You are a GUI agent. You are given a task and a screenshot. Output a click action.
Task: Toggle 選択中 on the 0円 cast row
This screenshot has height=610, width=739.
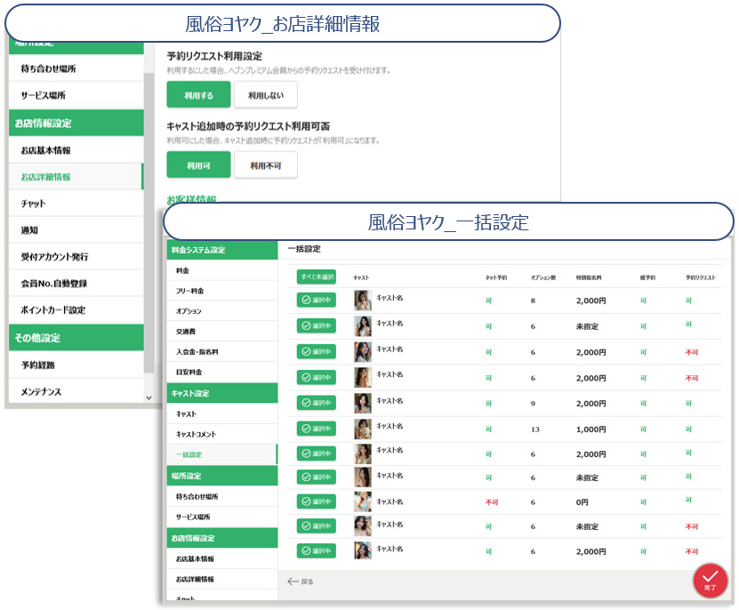[317, 502]
